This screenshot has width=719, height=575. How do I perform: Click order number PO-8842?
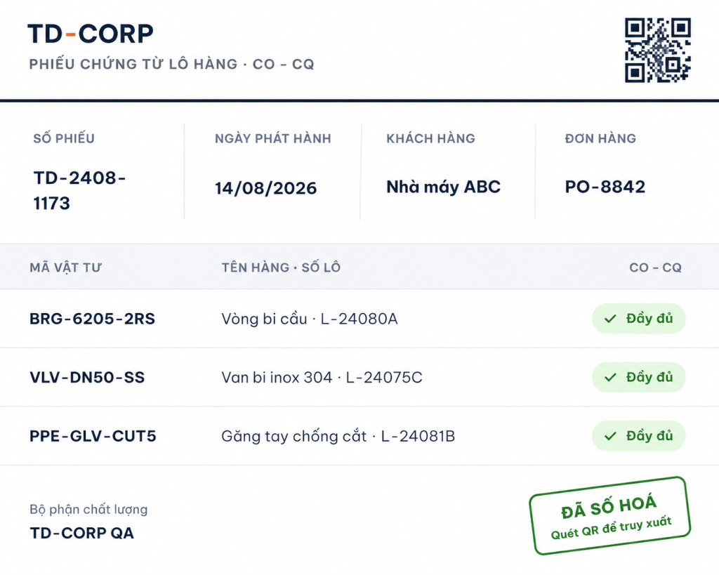tap(605, 187)
